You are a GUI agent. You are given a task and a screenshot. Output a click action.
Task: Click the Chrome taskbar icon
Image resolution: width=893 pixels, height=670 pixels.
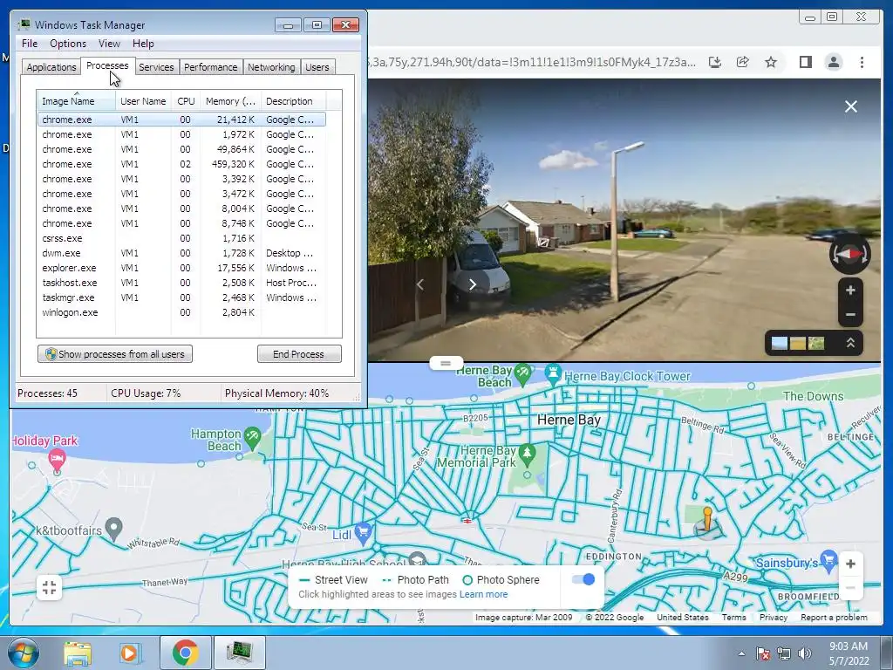[185, 653]
